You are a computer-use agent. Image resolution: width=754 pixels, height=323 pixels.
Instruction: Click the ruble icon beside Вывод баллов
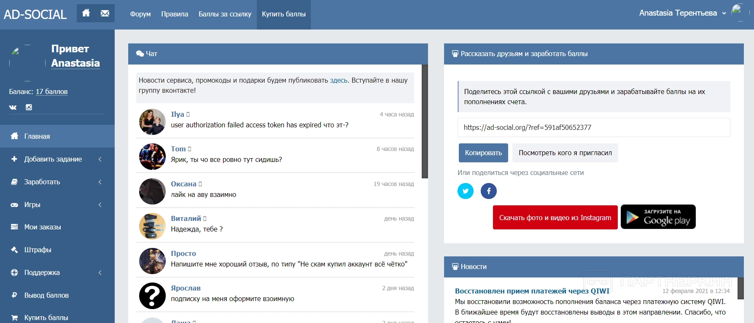pos(14,295)
